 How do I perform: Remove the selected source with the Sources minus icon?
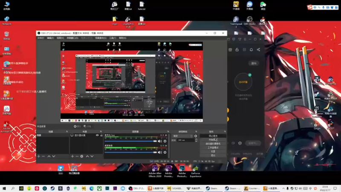coord(77,156)
